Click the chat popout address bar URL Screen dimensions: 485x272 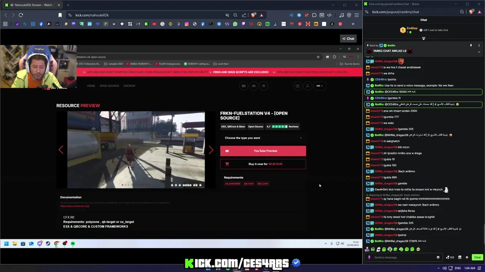coord(395,12)
